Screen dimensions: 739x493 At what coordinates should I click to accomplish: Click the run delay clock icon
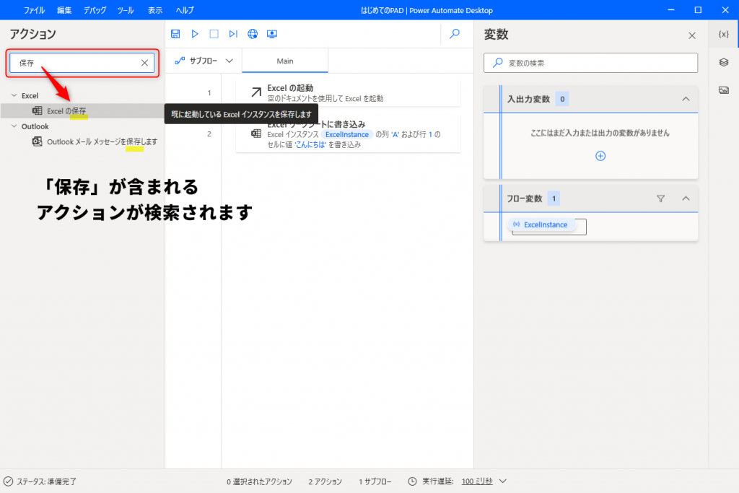tap(412, 481)
